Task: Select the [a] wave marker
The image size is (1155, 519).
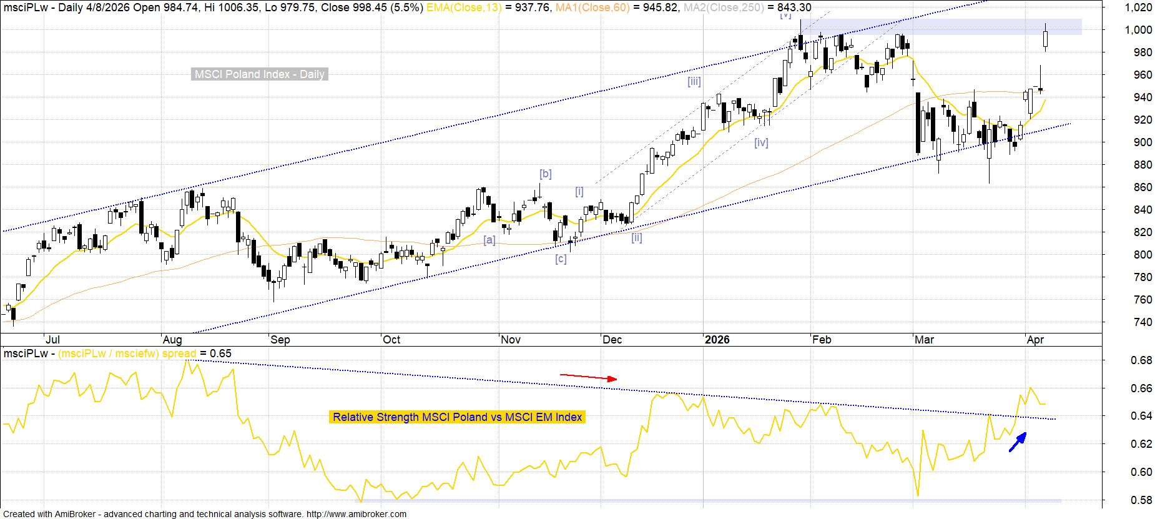Action: tap(489, 240)
